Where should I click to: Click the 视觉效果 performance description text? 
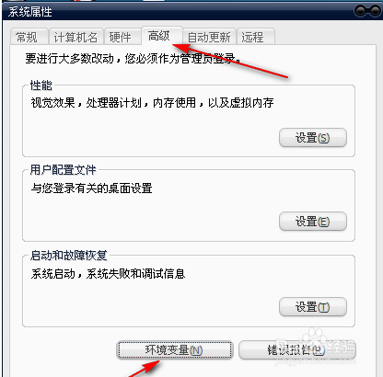coord(152,103)
